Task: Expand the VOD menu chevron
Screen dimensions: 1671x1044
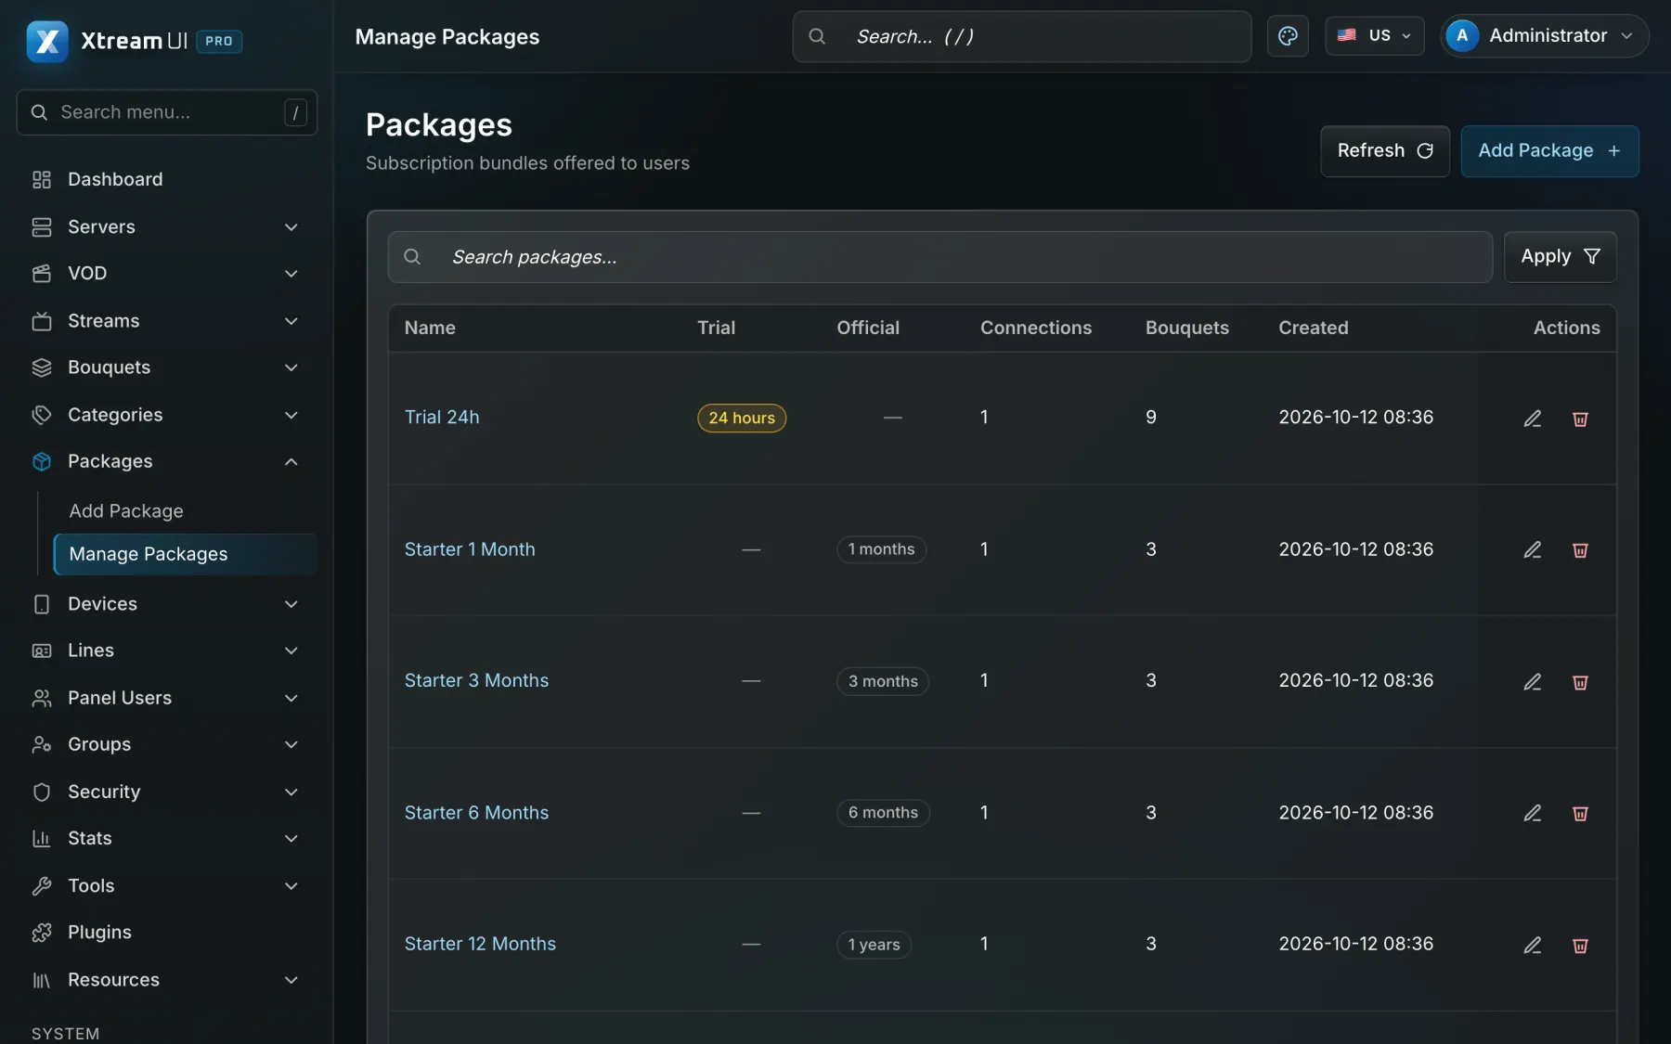Action: (291, 274)
